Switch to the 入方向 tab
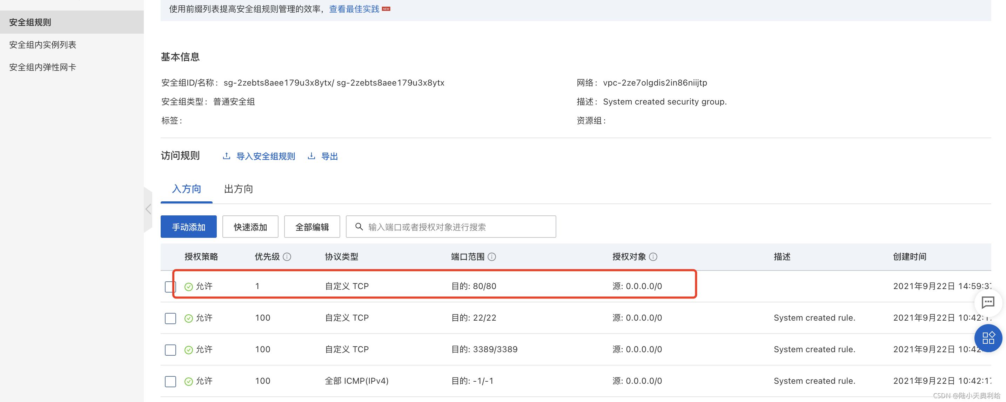Image resolution: width=1006 pixels, height=402 pixels. pos(186,189)
